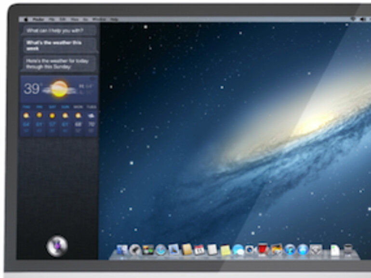The height and width of the screenshot is (278, 371).
Task: Click the SUN forecast day label
Action: pyautogui.click(x=65, y=107)
